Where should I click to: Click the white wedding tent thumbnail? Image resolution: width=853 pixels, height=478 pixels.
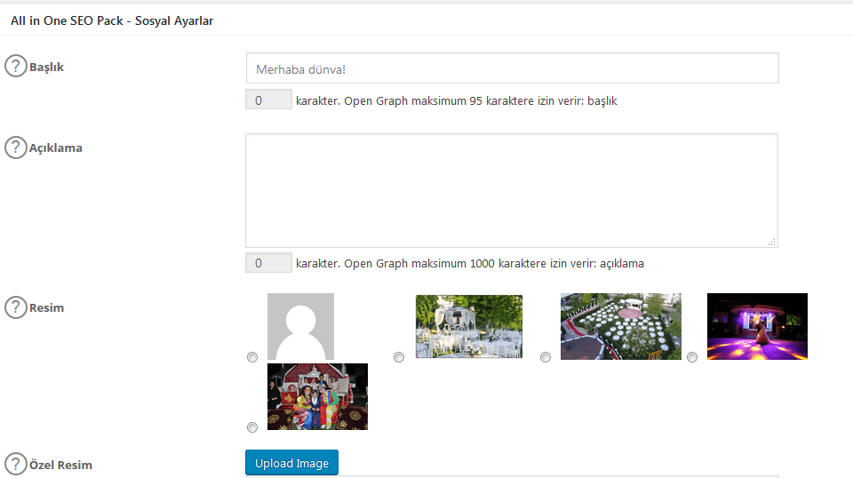(x=469, y=326)
